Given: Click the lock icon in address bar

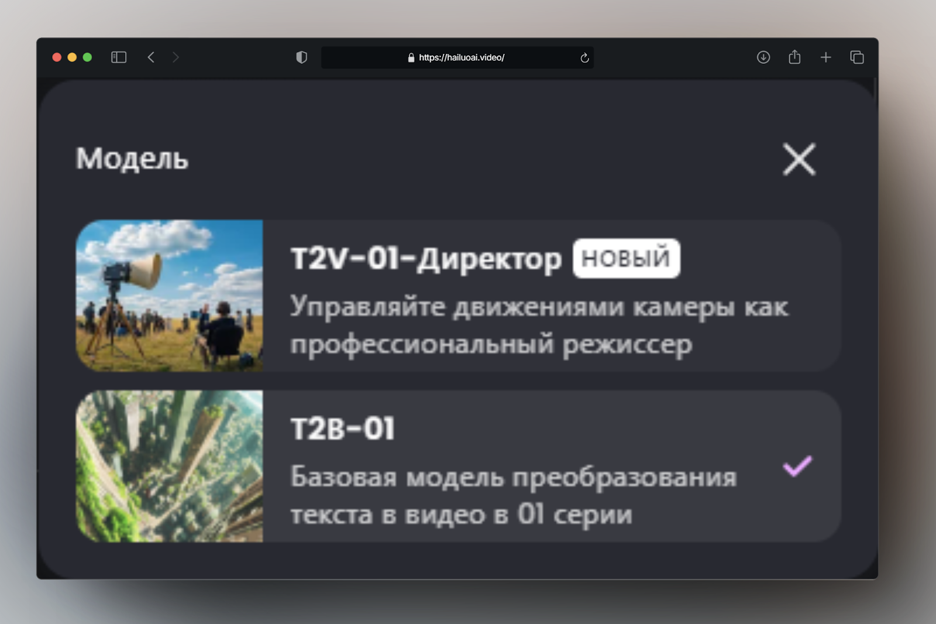Looking at the screenshot, I should click(x=411, y=57).
